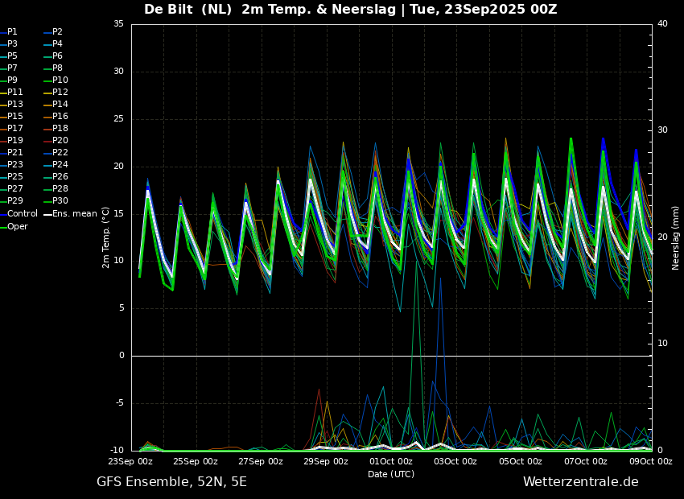Click the 25 temperature axis value
This screenshot has width=684, height=499.
click(x=118, y=119)
